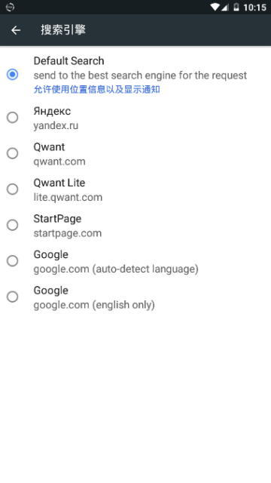The height and width of the screenshot is (483, 271).
Task: Select Google english only radio button
Action: click(x=13, y=297)
